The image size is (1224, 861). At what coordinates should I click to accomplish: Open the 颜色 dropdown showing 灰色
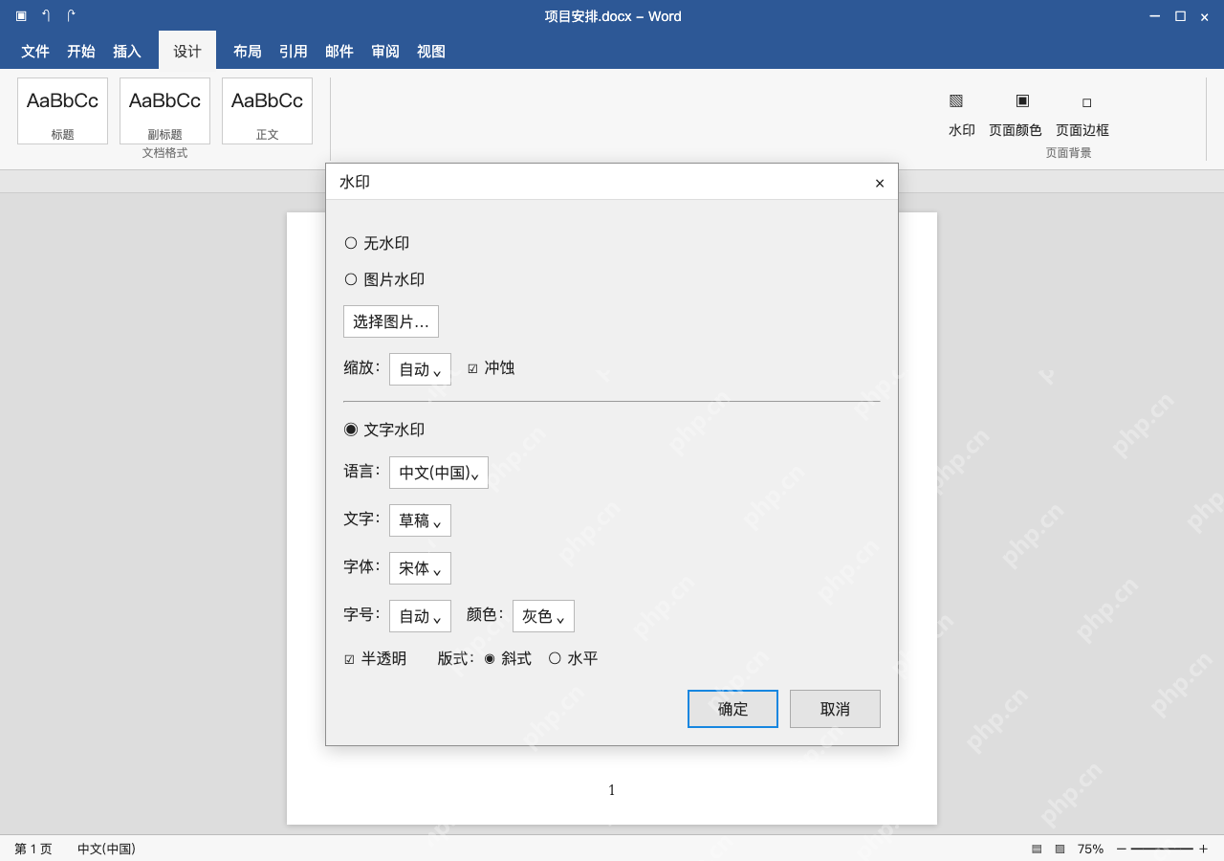point(543,616)
